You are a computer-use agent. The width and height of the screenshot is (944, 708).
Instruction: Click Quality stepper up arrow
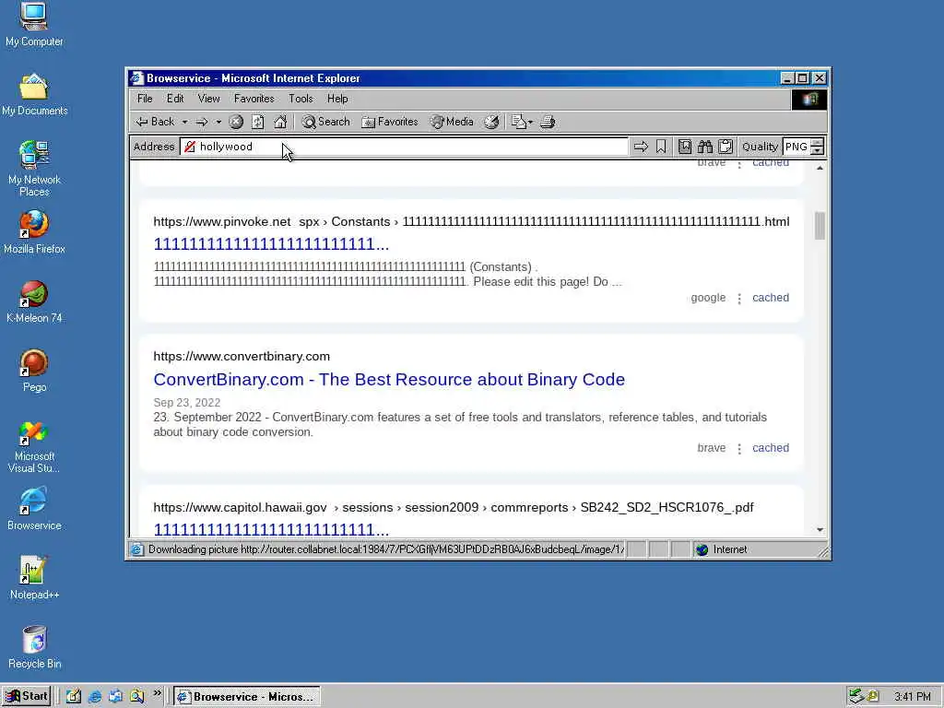[x=817, y=143]
